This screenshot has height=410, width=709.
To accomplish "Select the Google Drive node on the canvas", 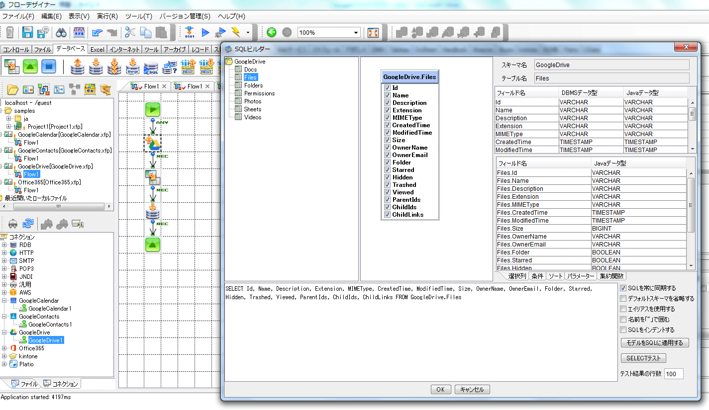I will pos(152,144).
